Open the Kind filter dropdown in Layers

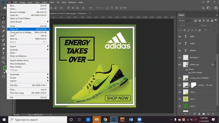click(185, 20)
